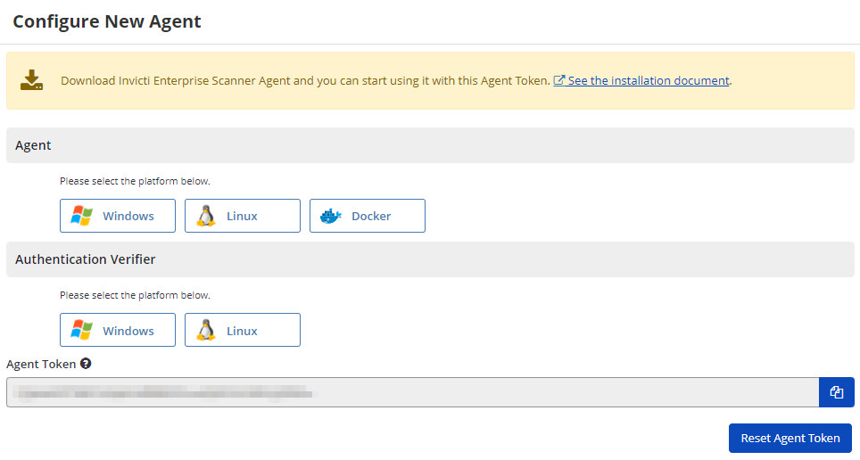The image size is (860, 460).
Task: Select Linux platform under Agent section
Action: point(243,216)
